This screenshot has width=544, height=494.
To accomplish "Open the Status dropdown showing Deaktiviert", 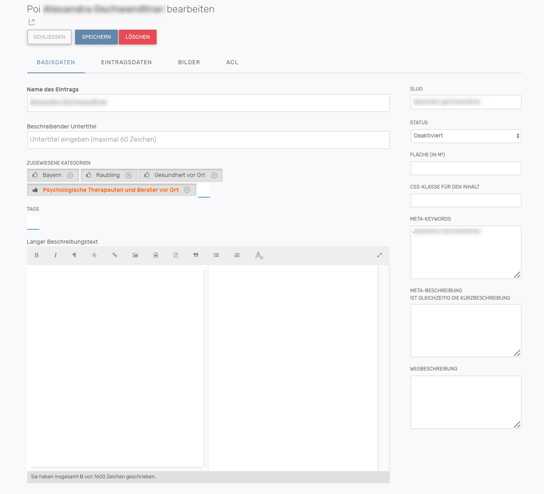I will click(x=466, y=136).
